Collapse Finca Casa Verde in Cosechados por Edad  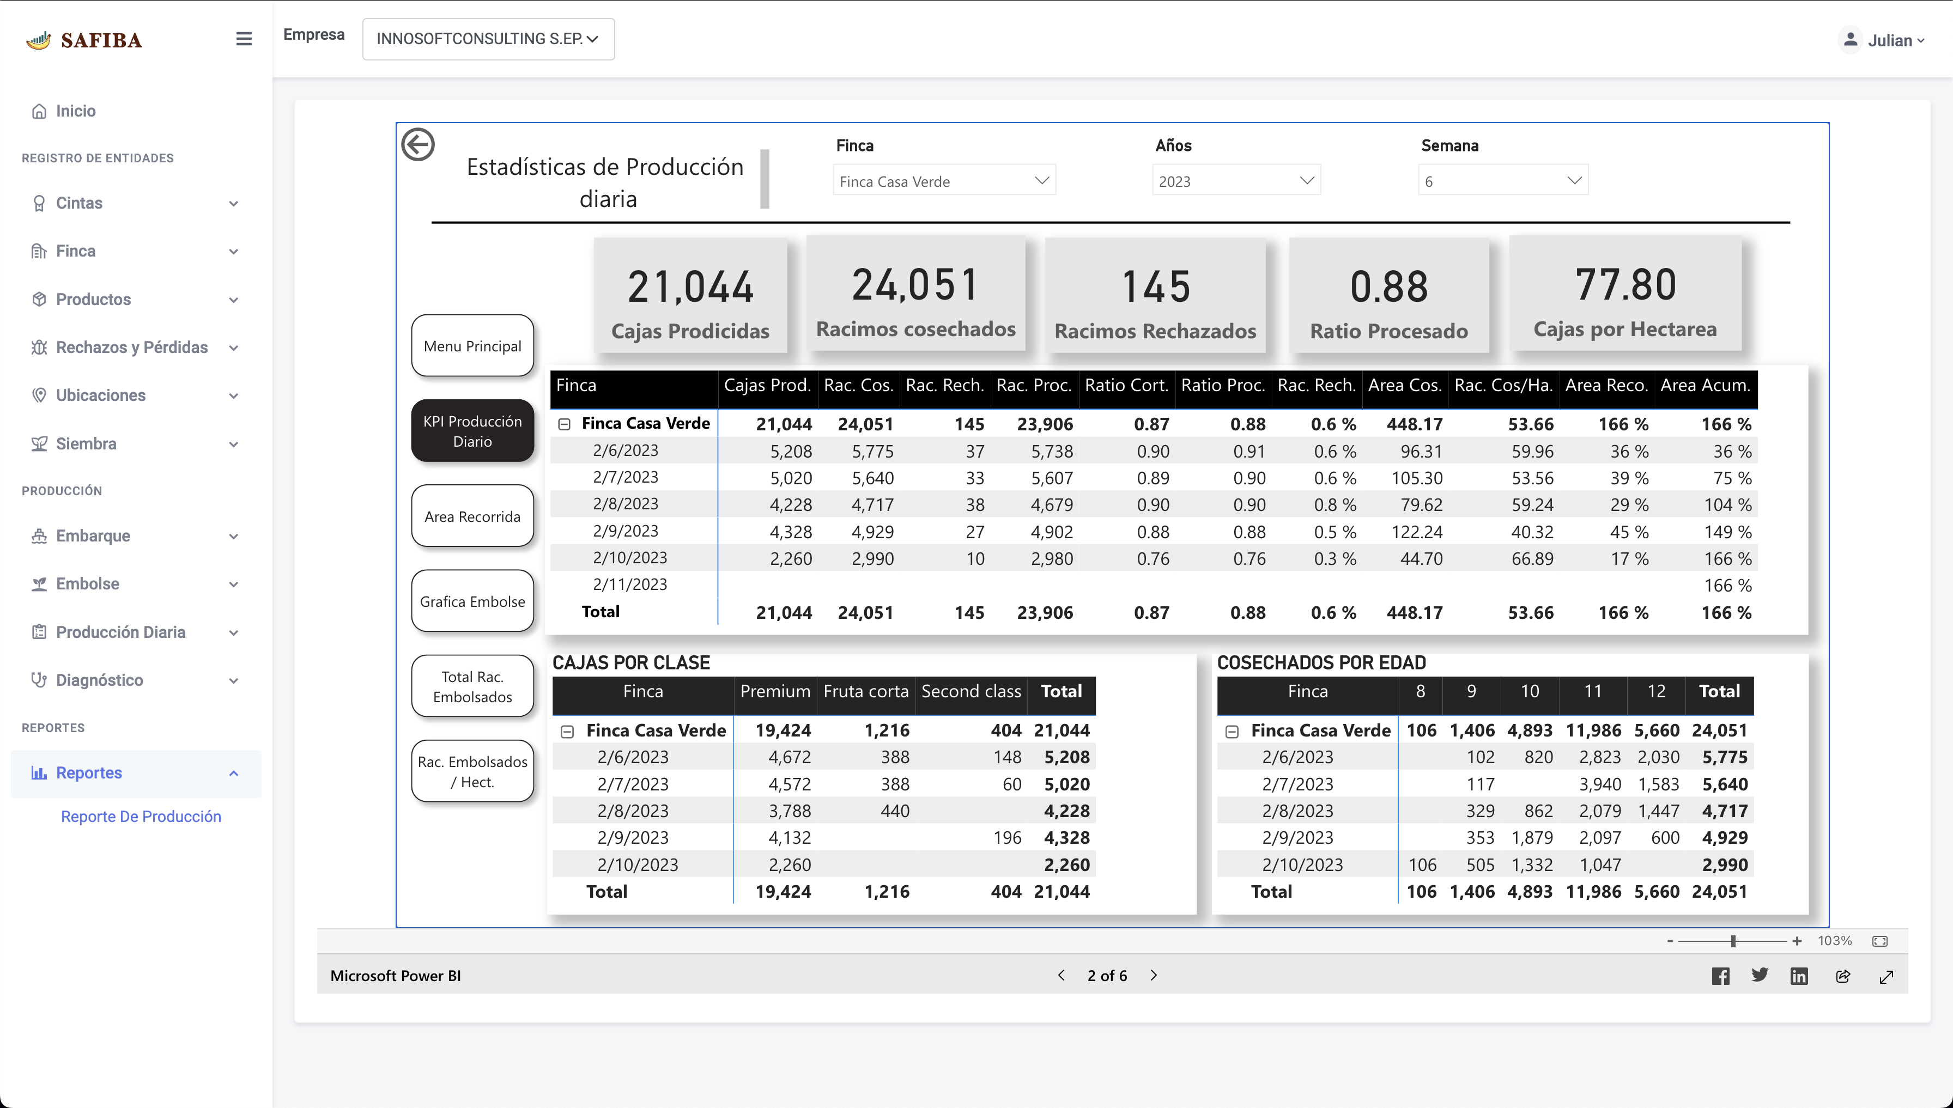(x=1232, y=731)
